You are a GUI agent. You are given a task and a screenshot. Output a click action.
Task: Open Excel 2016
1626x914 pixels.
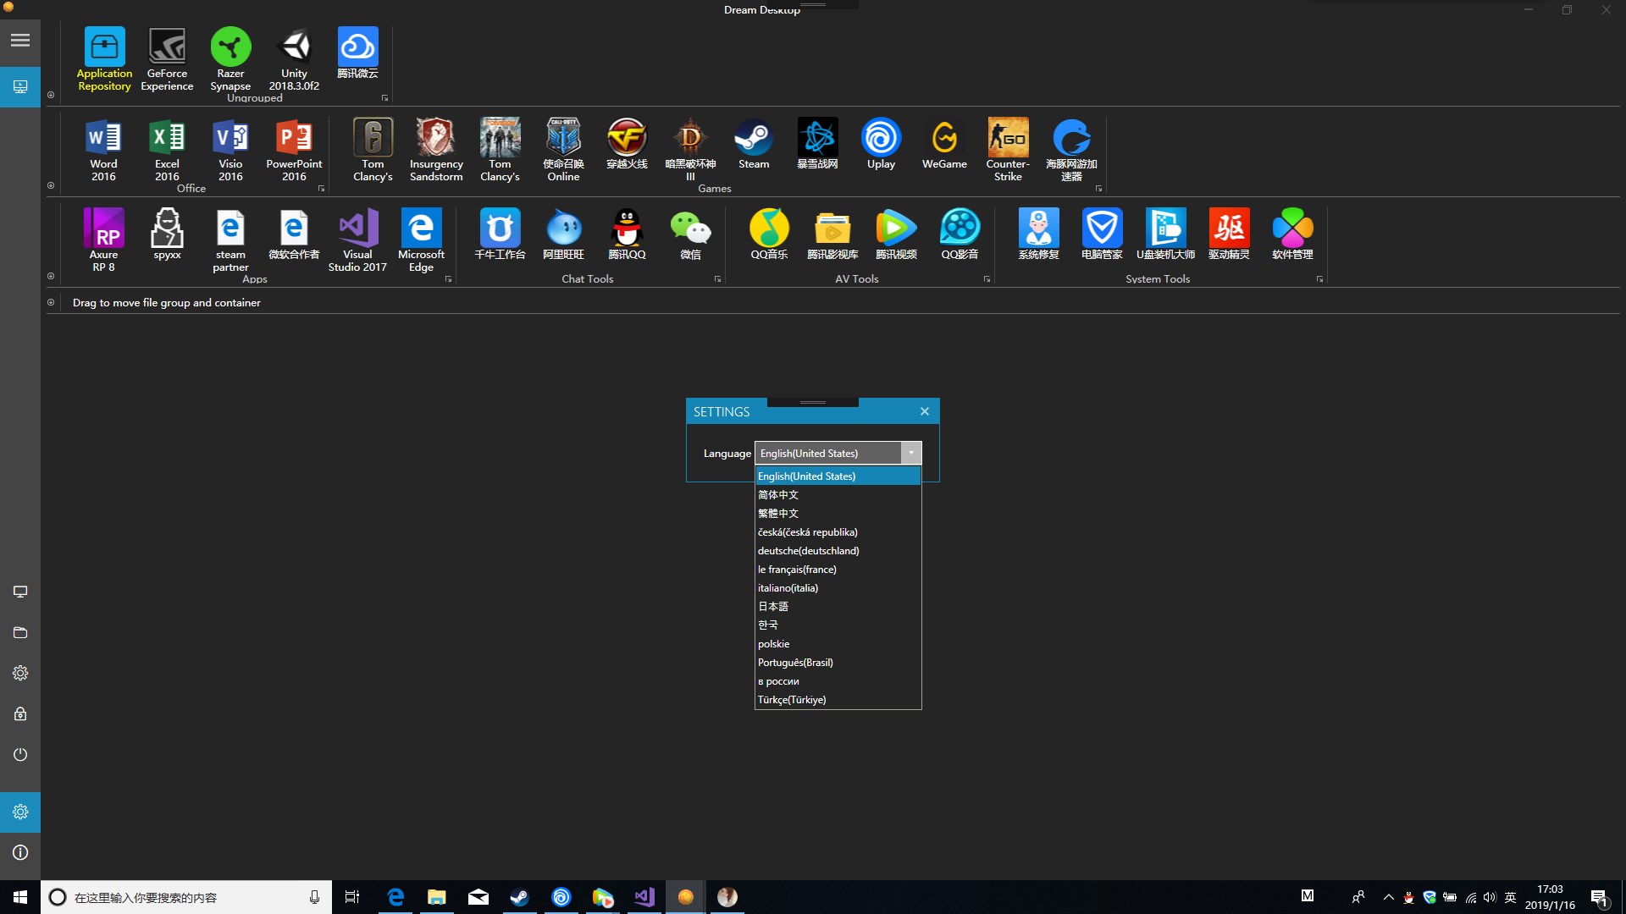(167, 150)
